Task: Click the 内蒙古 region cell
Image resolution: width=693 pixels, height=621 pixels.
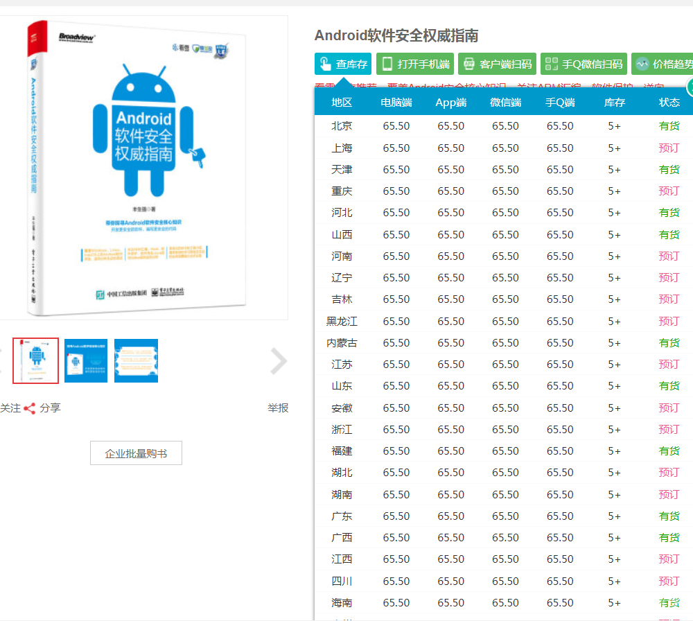Action: (342, 343)
